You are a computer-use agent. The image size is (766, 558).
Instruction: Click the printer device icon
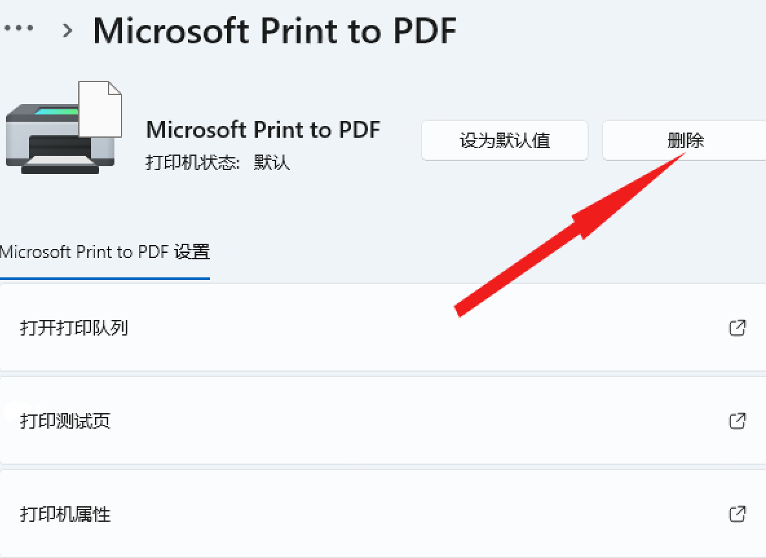tap(63, 128)
